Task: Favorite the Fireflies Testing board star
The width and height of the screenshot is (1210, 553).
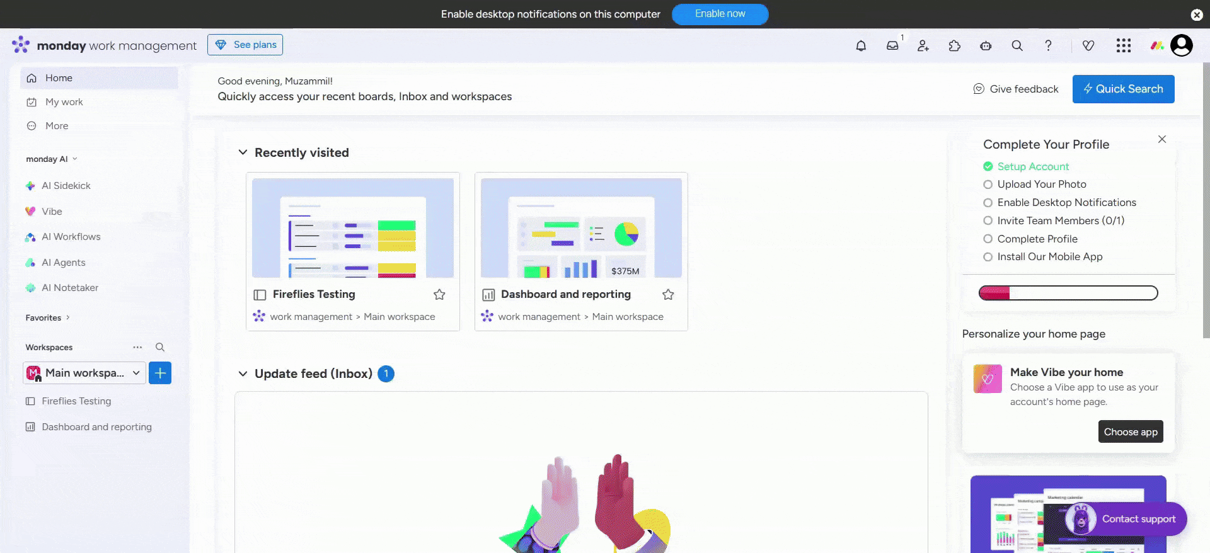Action: pyautogui.click(x=439, y=294)
